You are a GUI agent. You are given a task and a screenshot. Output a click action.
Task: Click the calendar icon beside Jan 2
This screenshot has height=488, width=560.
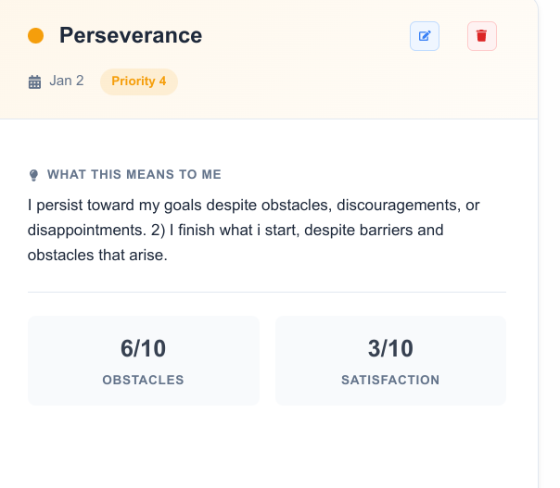click(35, 81)
